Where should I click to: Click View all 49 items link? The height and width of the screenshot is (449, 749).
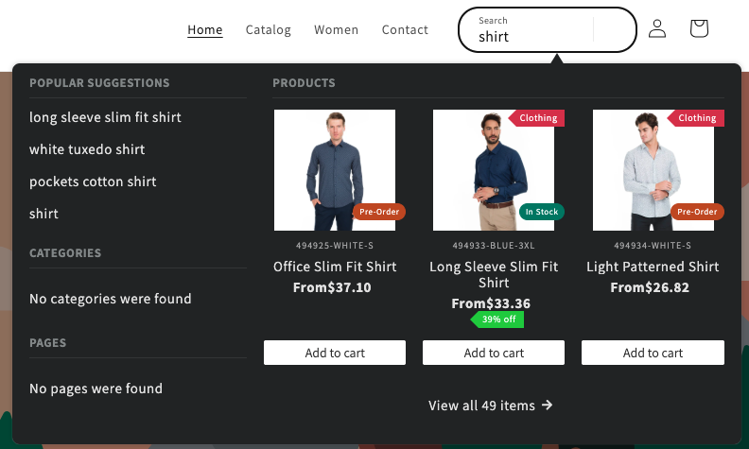[x=491, y=406]
